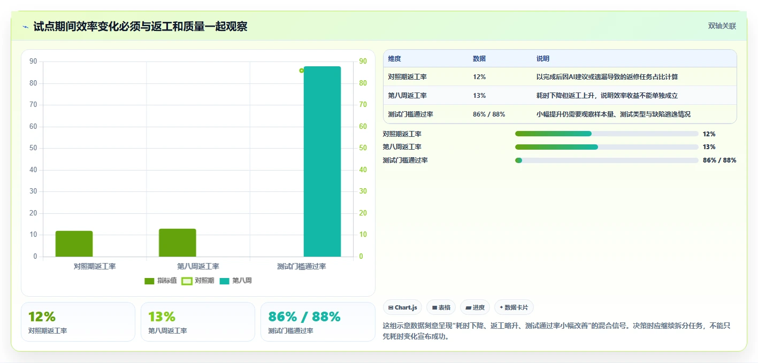Click x-axis label 第八周返工率
Screen dimensions: 758x363
pyautogui.click(x=198, y=266)
